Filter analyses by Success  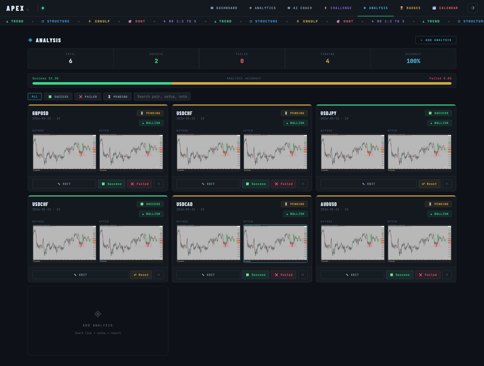tap(58, 97)
